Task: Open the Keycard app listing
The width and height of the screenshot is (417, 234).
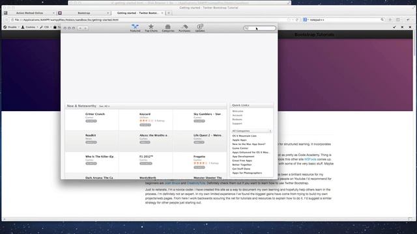Action: point(145,114)
